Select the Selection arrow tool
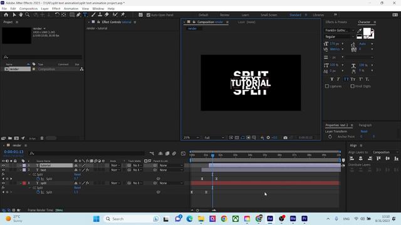 14,15
